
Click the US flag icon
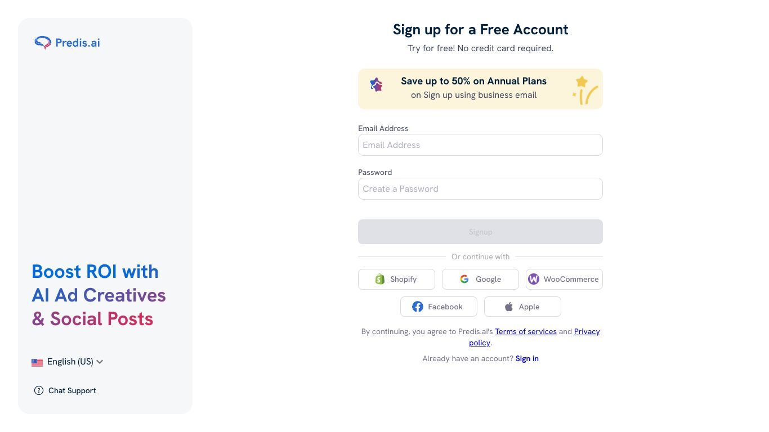pyautogui.click(x=37, y=362)
